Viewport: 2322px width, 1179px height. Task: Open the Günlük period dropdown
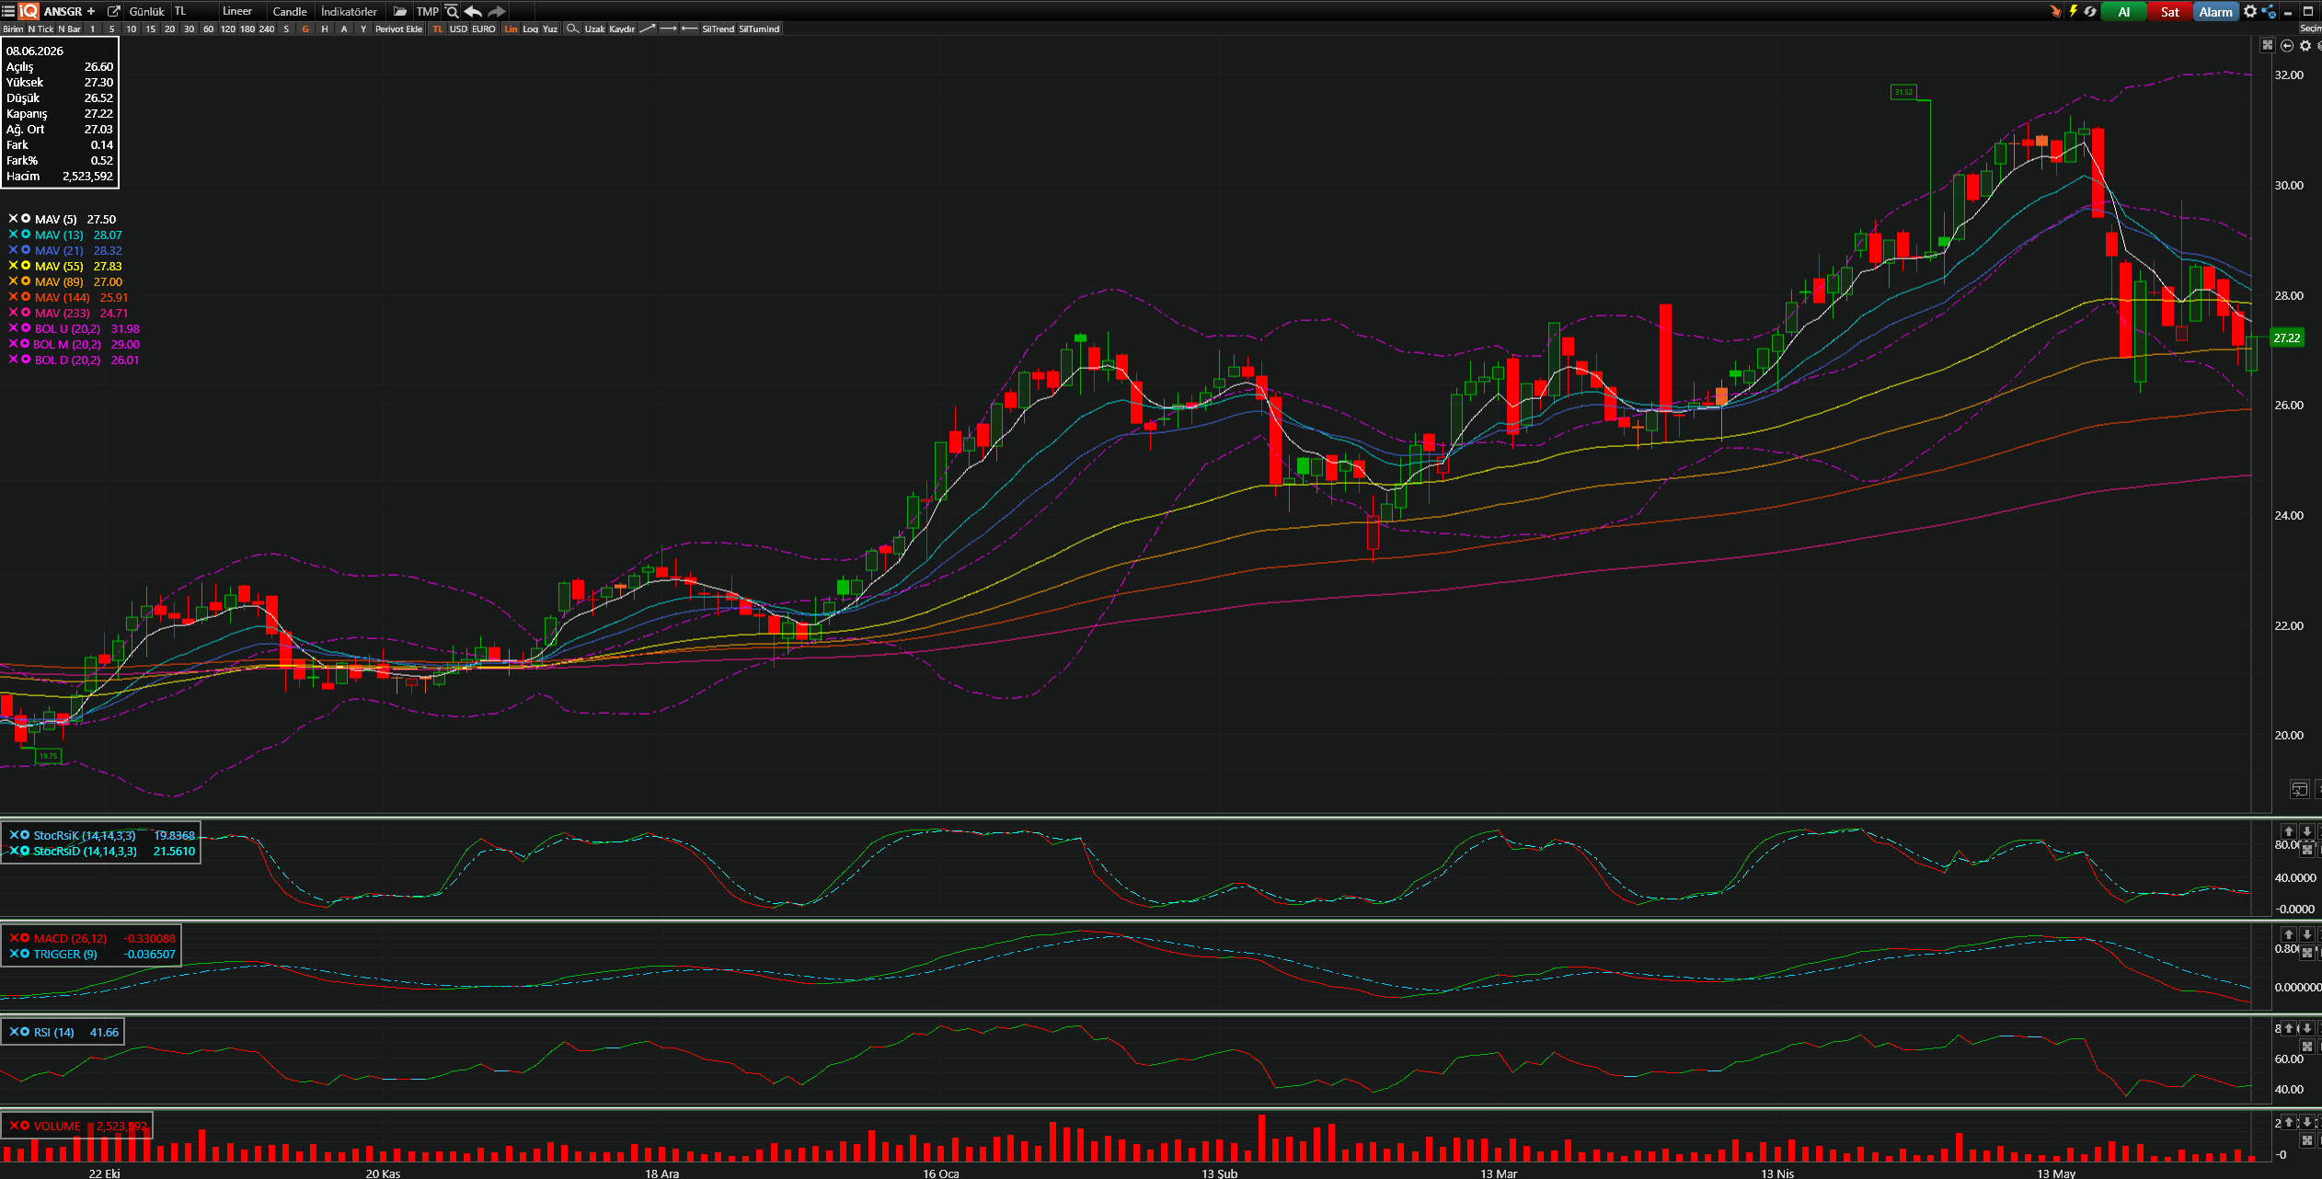[x=146, y=11]
